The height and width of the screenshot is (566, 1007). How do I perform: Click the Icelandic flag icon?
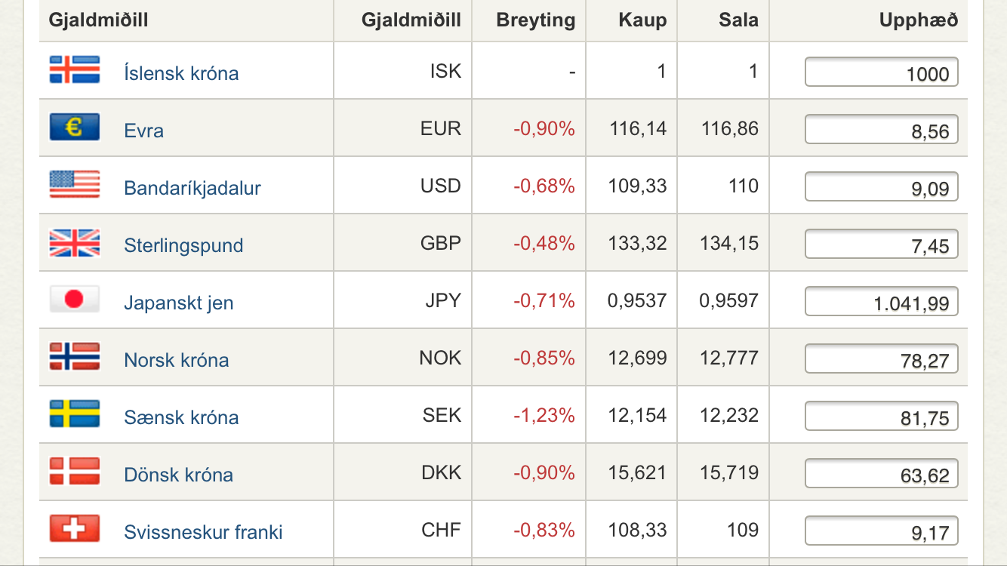coord(75,69)
